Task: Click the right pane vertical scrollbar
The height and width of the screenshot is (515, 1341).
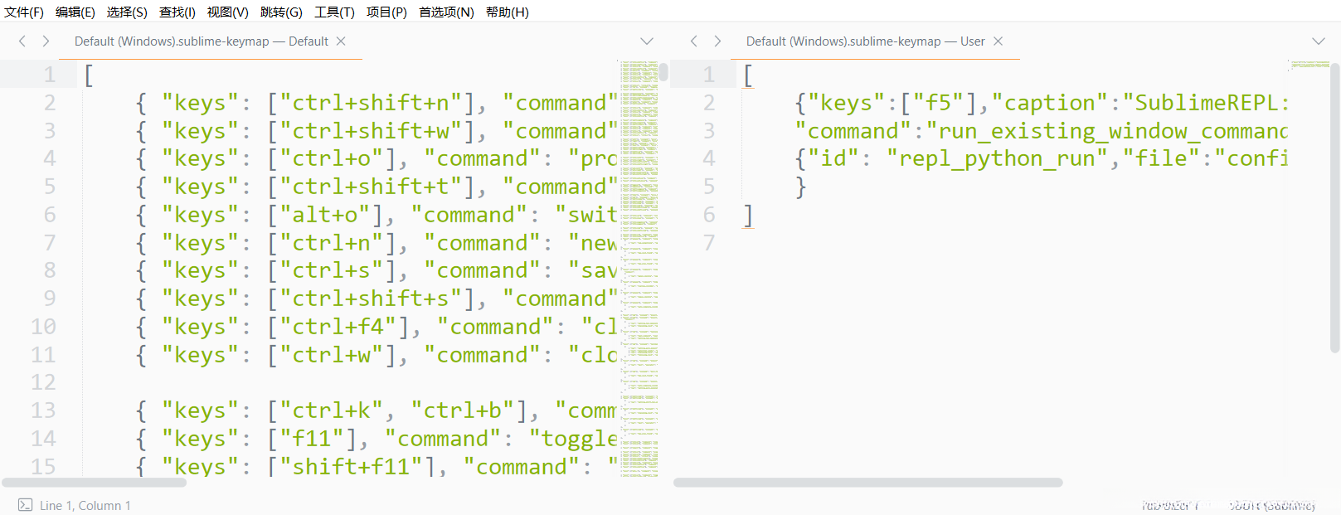Action: [x=1334, y=207]
